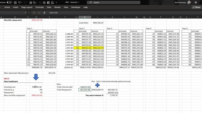Open the Formulas ribbon tab
The height and width of the screenshot is (113, 202).
(39, 7)
